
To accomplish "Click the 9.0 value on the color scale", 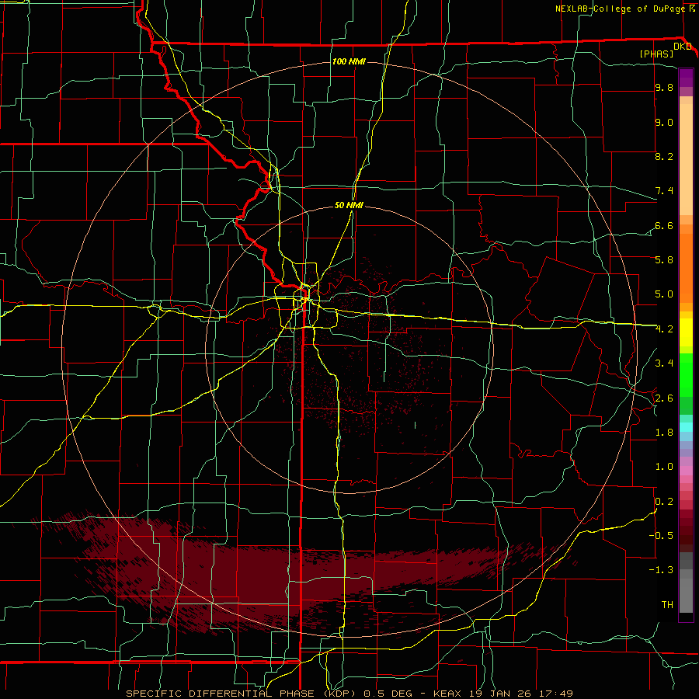I will click(x=664, y=123).
